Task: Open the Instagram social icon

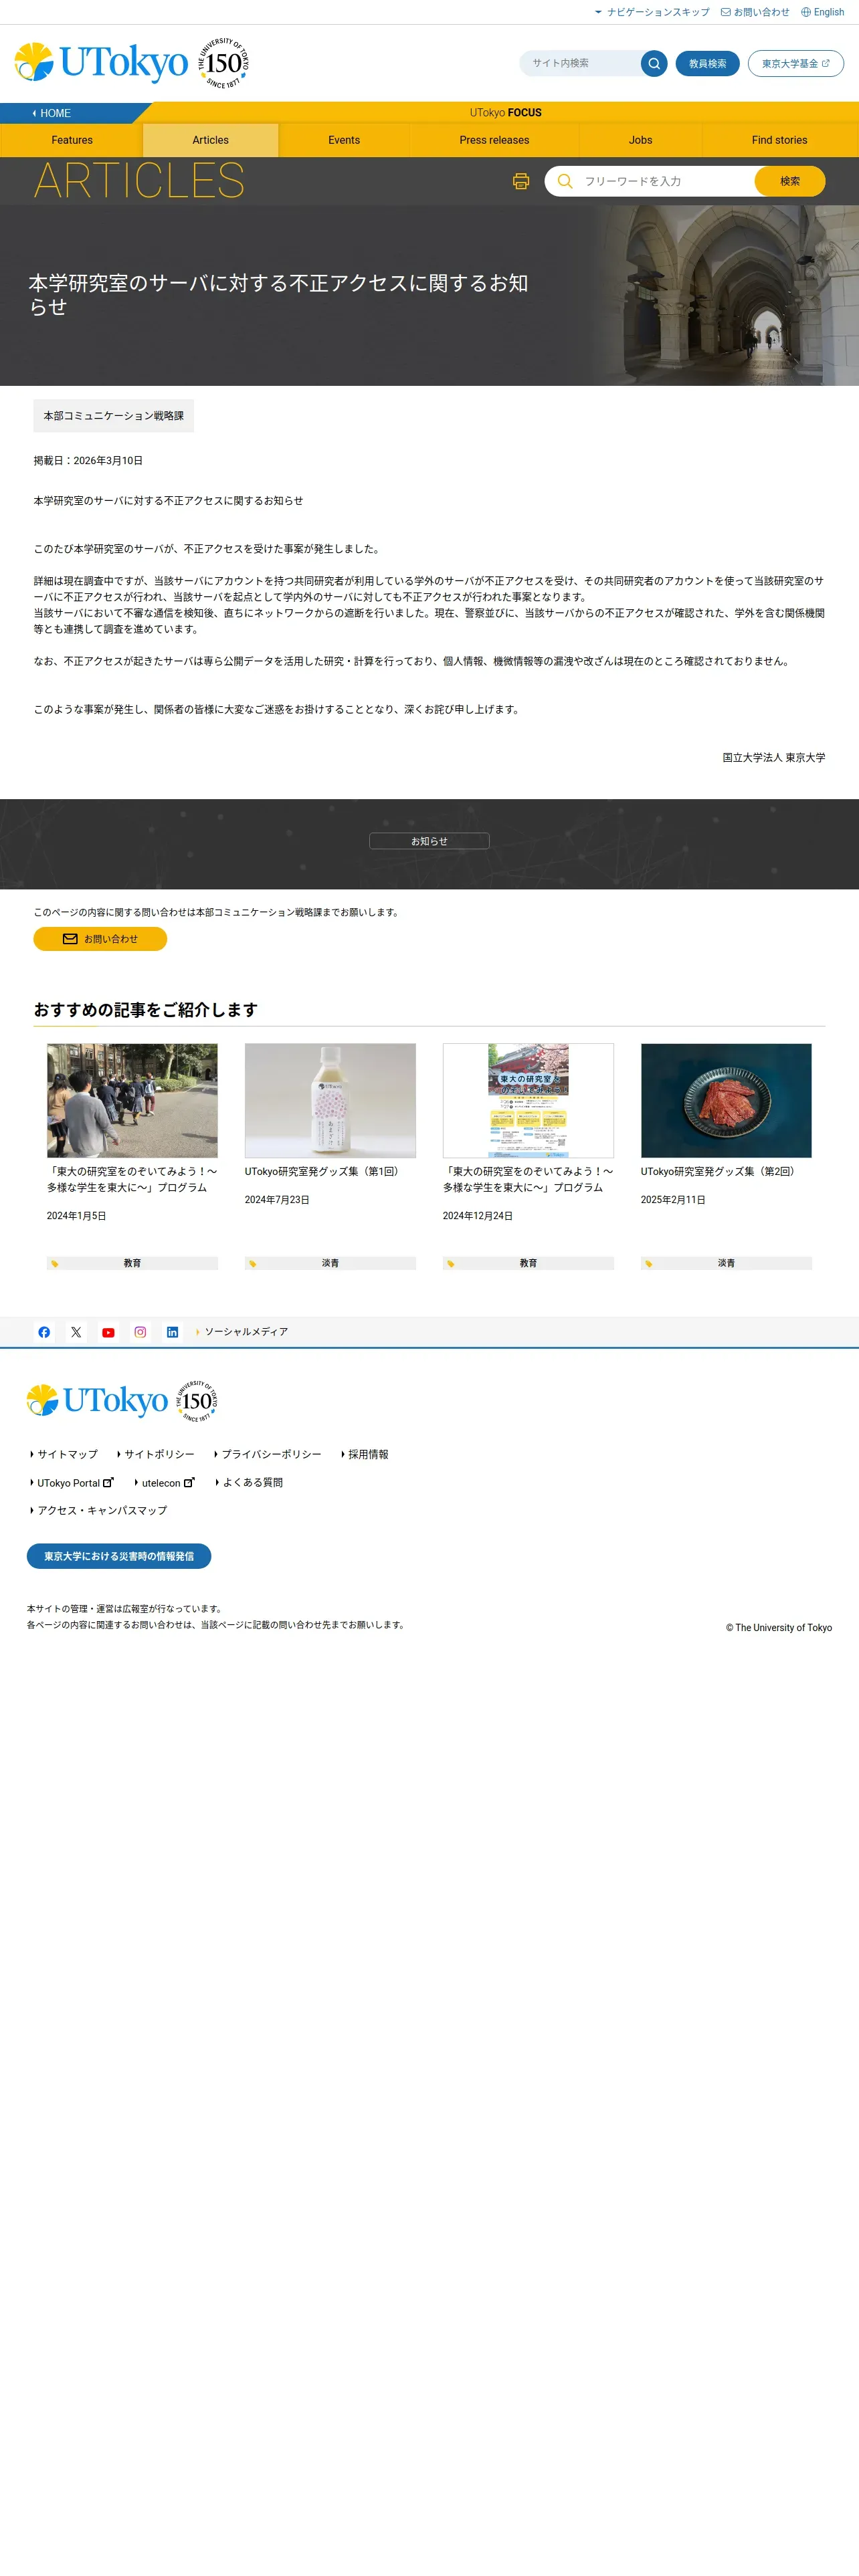Action: (x=140, y=1332)
